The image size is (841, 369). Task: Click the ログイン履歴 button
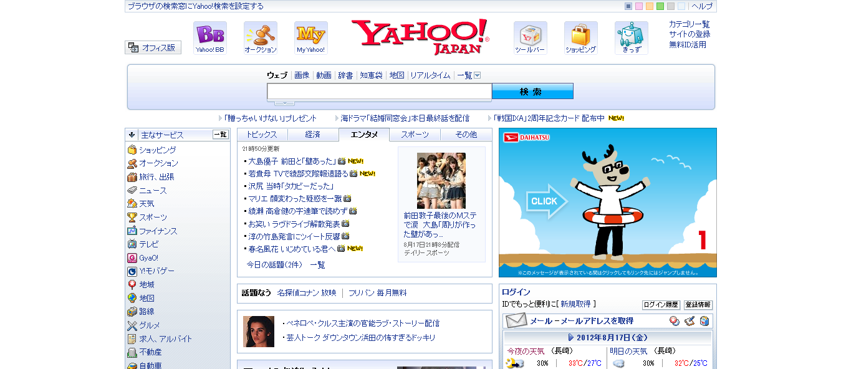(x=661, y=305)
